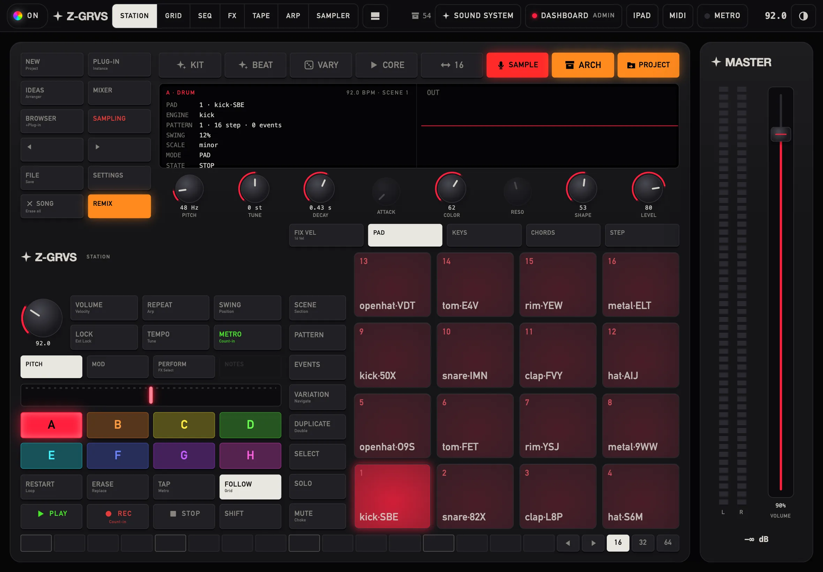This screenshot has height=572, width=823.
Task: Click the right arrow button under SAMPLING
Action: (x=119, y=149)
